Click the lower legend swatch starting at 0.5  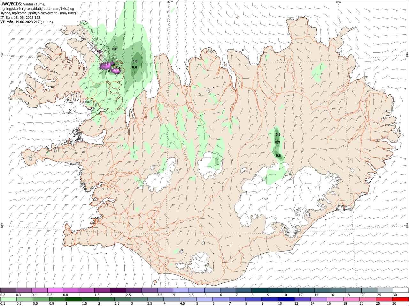[41, 299]
